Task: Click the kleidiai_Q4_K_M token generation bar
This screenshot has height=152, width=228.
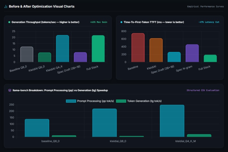Action: 199,136
